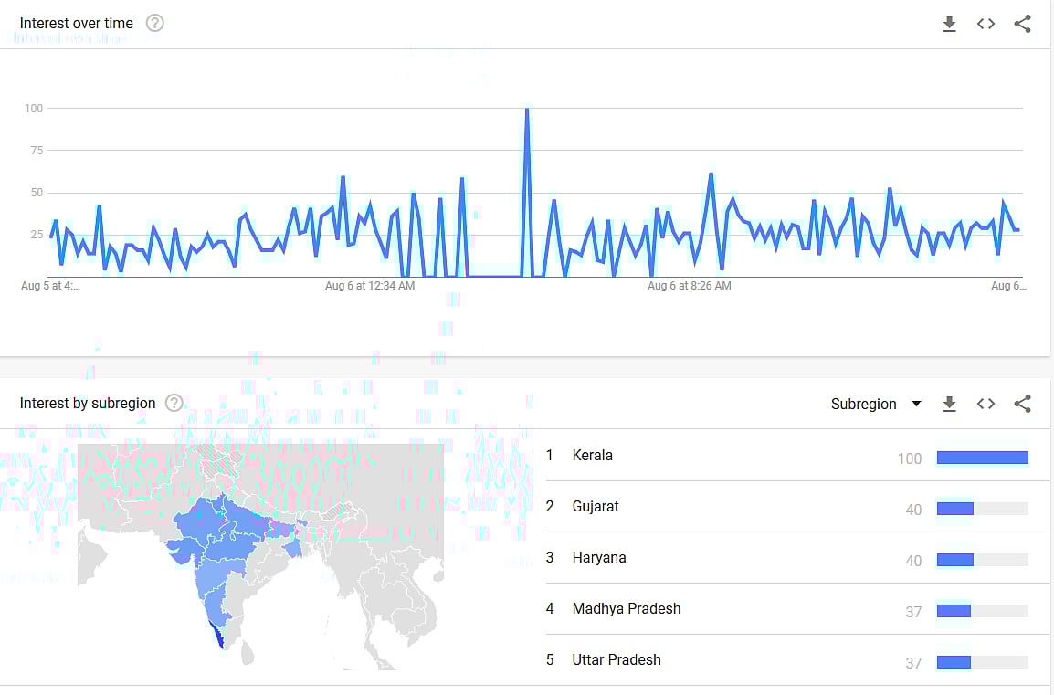Share the Interest by subregion widget
Viewport: 1054px width, 695px height.
(x=1022, y=404)
